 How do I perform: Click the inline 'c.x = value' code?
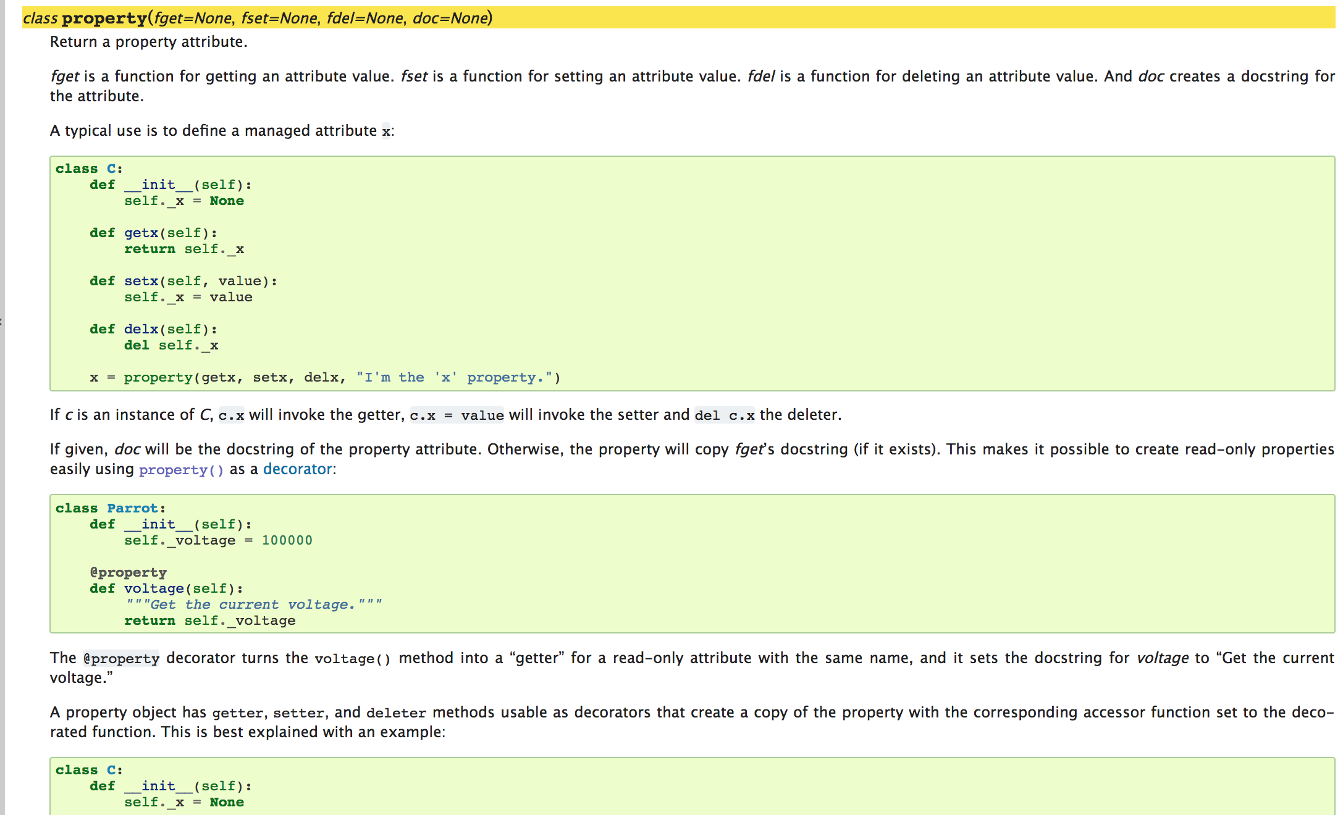pos(457,416)
